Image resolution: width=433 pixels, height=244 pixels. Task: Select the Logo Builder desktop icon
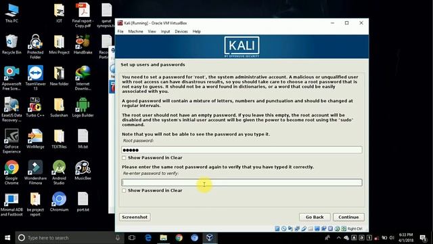pos(83,107)
